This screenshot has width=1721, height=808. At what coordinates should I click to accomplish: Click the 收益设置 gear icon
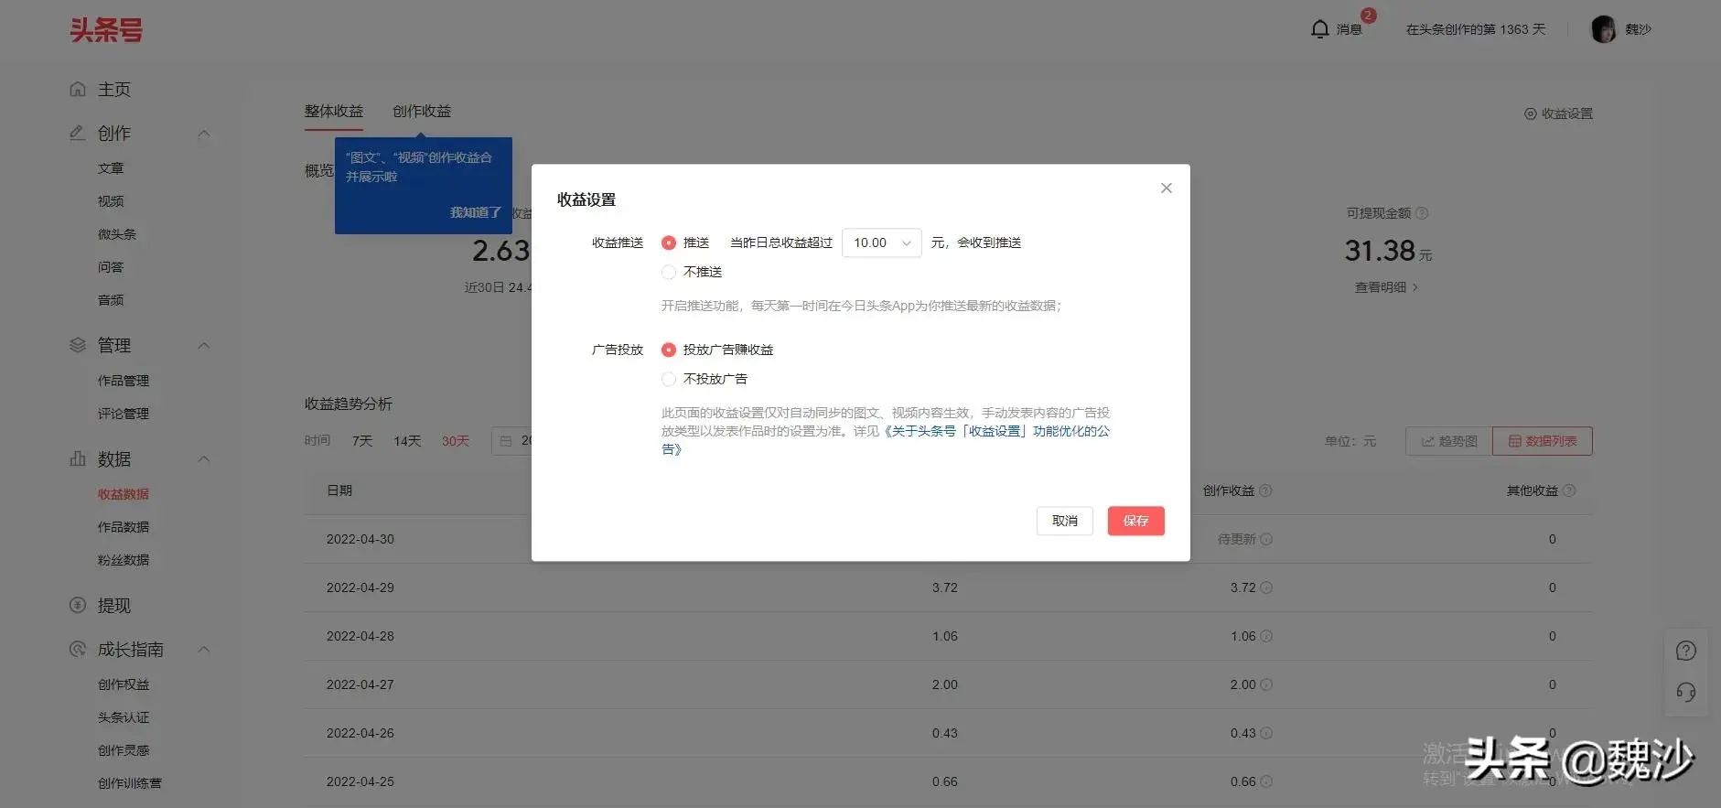[x=1530, y=113]
